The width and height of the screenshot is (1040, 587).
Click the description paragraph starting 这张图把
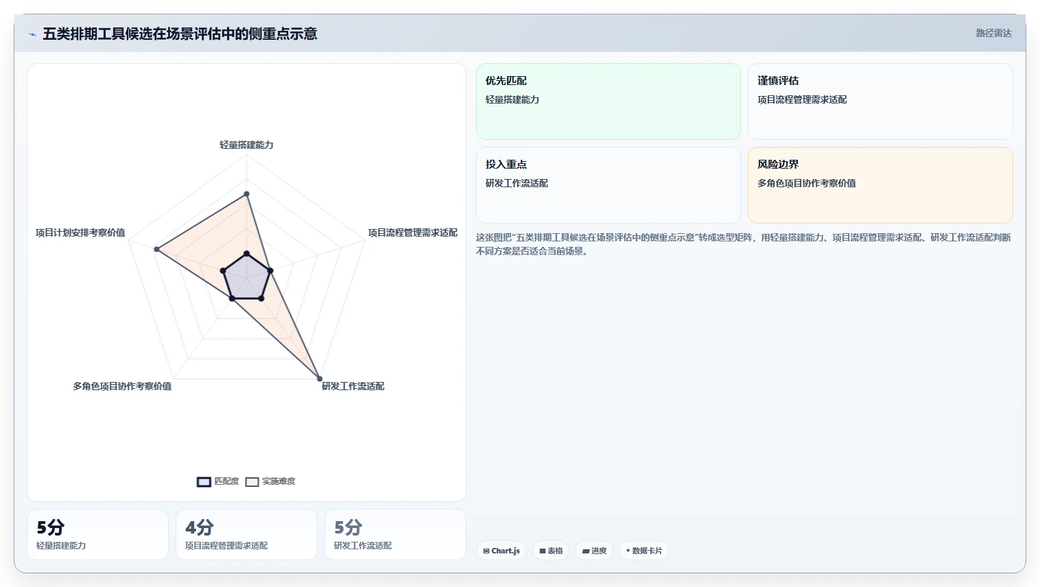744,244
